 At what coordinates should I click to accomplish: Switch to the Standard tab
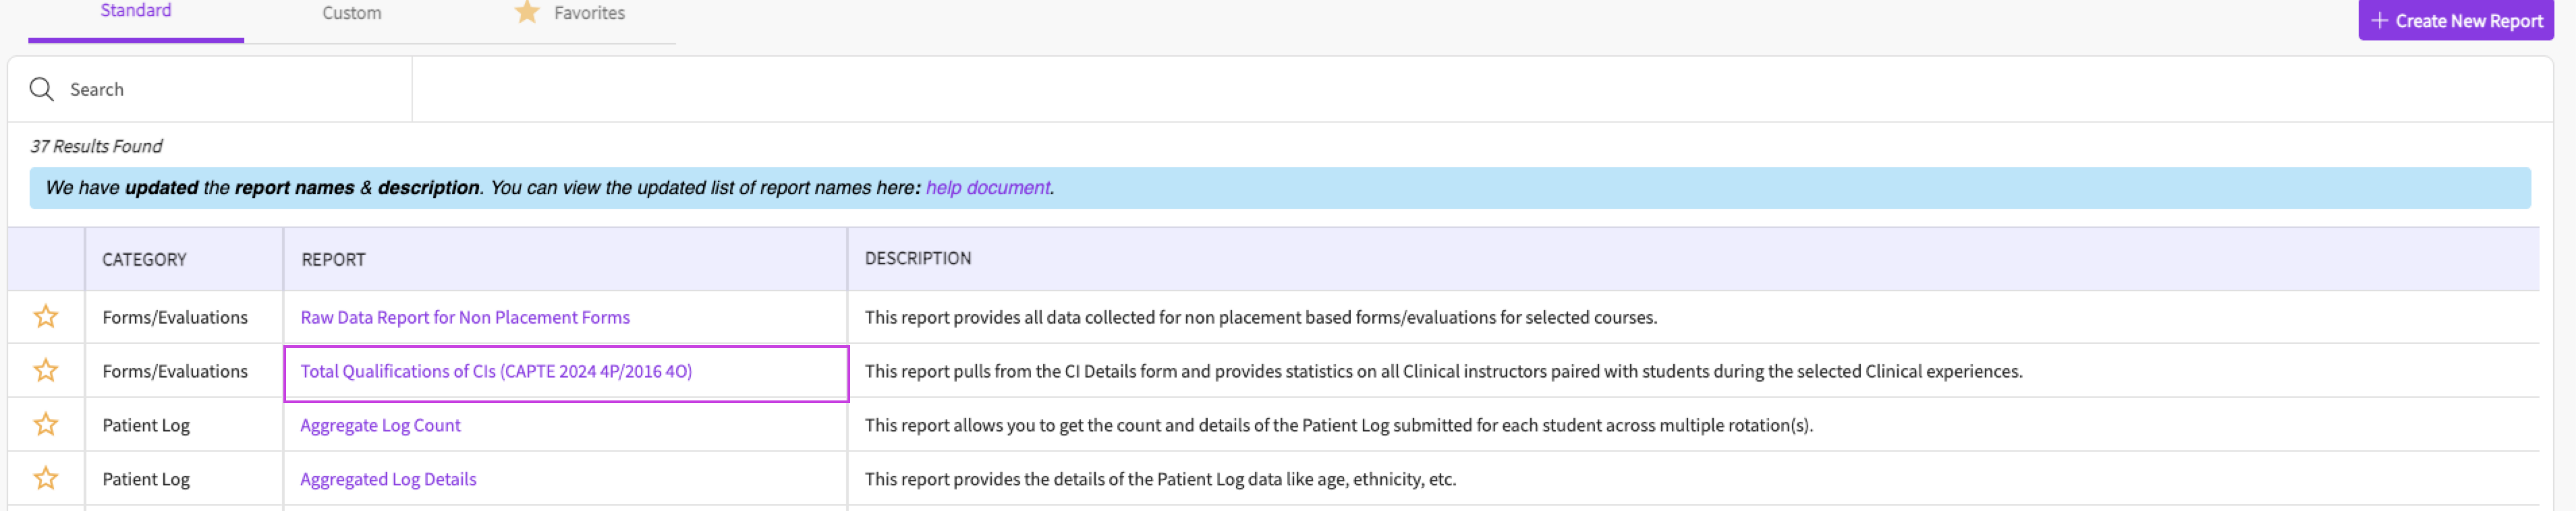(136, 11)
